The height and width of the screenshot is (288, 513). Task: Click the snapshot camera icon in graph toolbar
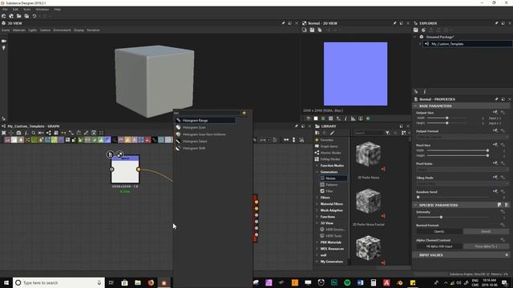18,133
